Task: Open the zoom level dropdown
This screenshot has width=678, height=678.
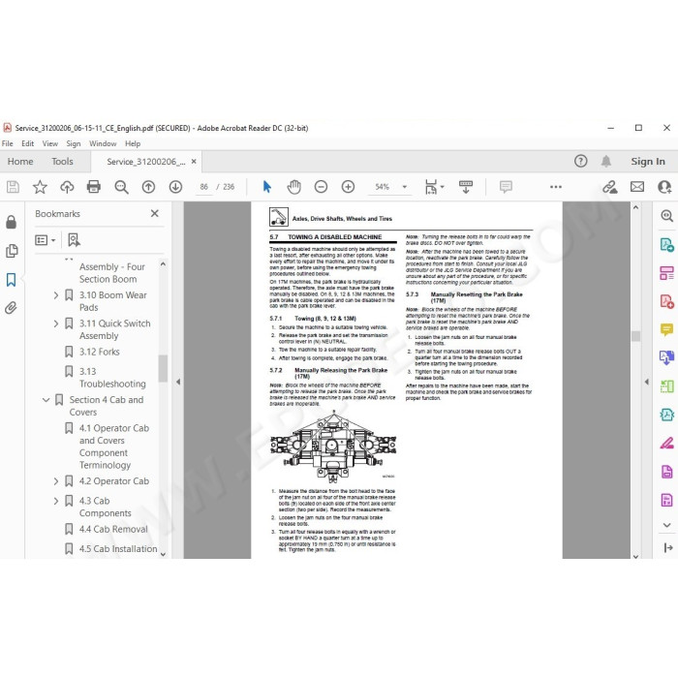Action: click(x=405, y=187)
